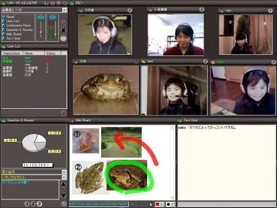Adjust the microphone volume slider knob
Viewport: 277px width, 208px height.
pyautogui.click(x=41, y=32)
